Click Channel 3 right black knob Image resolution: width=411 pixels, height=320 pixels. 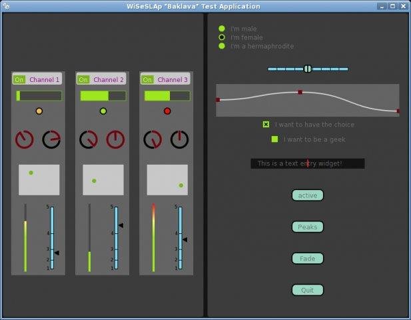point(180,139)
